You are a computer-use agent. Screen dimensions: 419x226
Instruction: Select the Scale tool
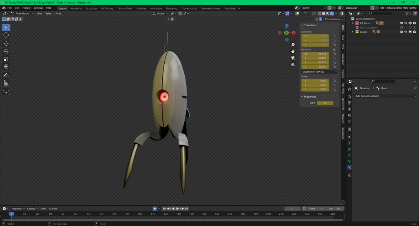pyautogui.click(x=6, y=59)
